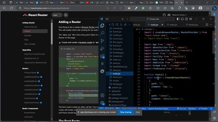
Task: Open .gitignore in Explorer
Action: tap(116, 91)
